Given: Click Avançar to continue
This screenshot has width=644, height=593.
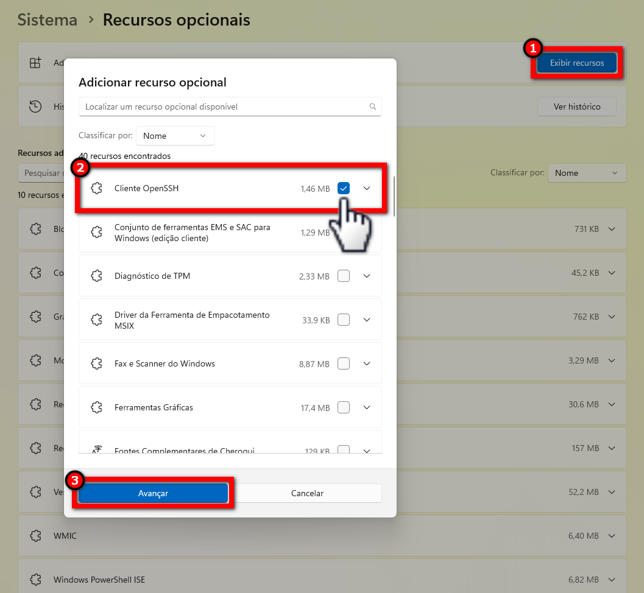Looking at the screenshot, I should click(153, 493).
